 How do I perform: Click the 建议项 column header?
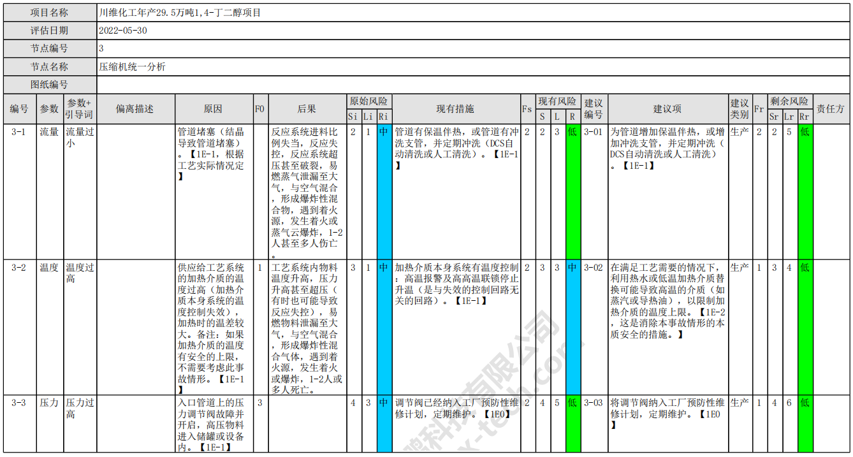pos(667,109)
